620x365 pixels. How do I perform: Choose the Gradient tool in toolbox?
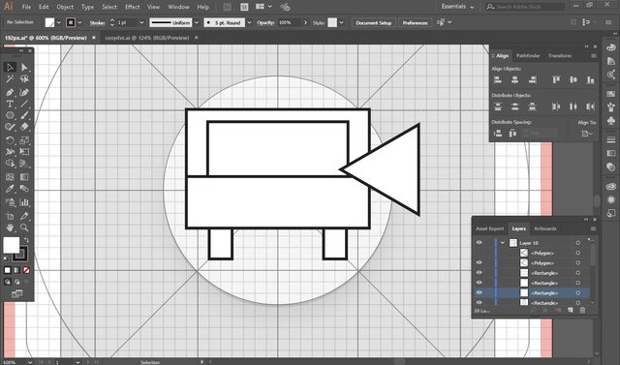[x=24, y=177]
